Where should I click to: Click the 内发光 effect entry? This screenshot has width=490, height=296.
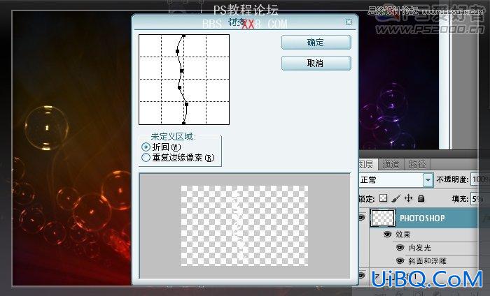pyautogui.click(x=420, y=248)
